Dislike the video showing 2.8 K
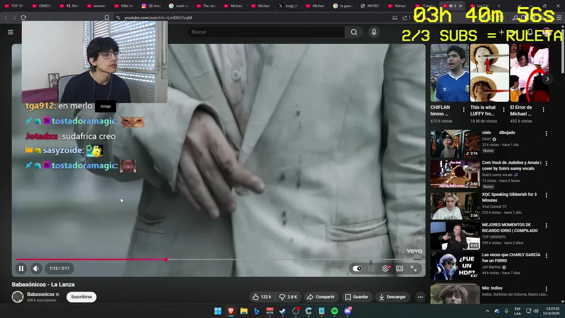 pyautogui.click(x=288, y=297)
